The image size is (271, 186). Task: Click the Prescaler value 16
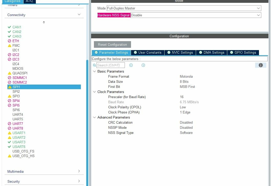coord(182,97)
